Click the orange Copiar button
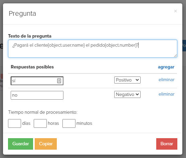The height and width of the screenshot is (158, 186). pos(46,144)
